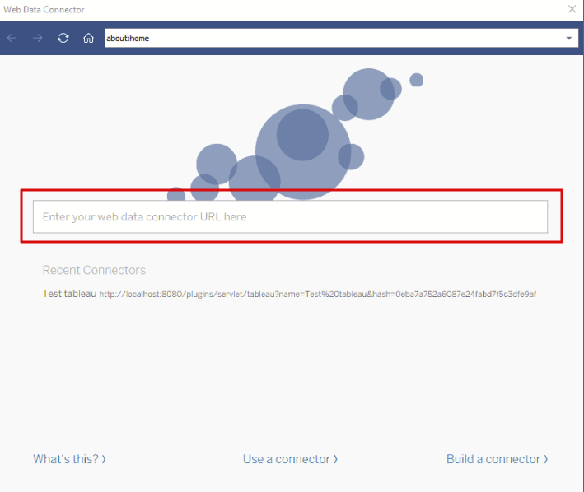Go to the home page icon
Viewport: 584px width, 492px height.
(88, 38)
